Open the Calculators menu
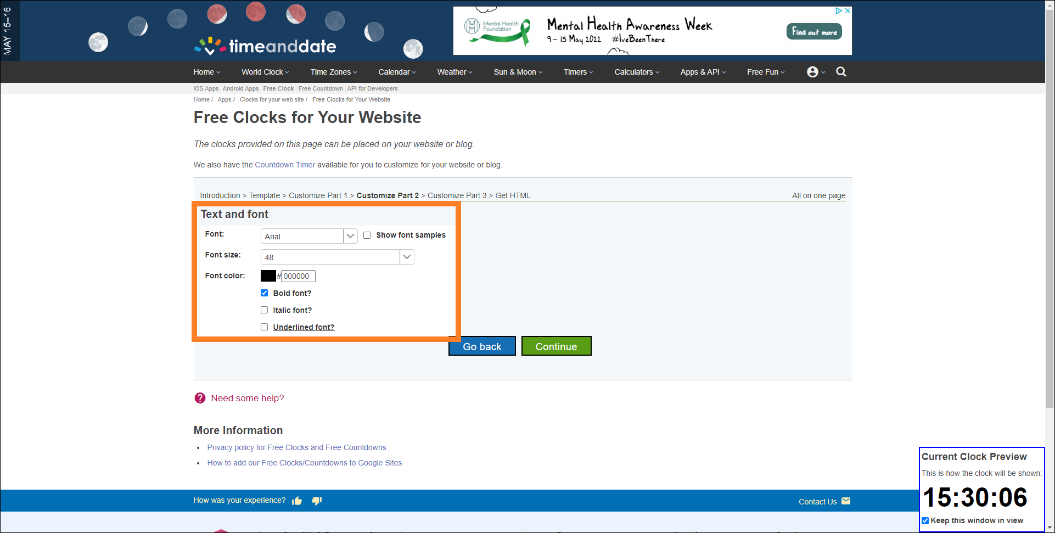The image size is (1055, 533). (637, 72)
